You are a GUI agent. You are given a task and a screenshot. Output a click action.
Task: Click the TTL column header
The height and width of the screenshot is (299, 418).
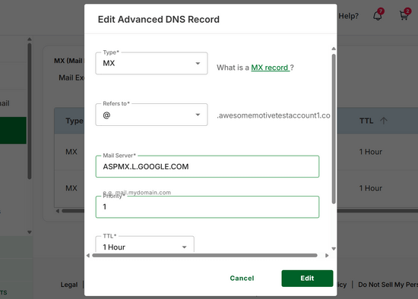point(366,121)
